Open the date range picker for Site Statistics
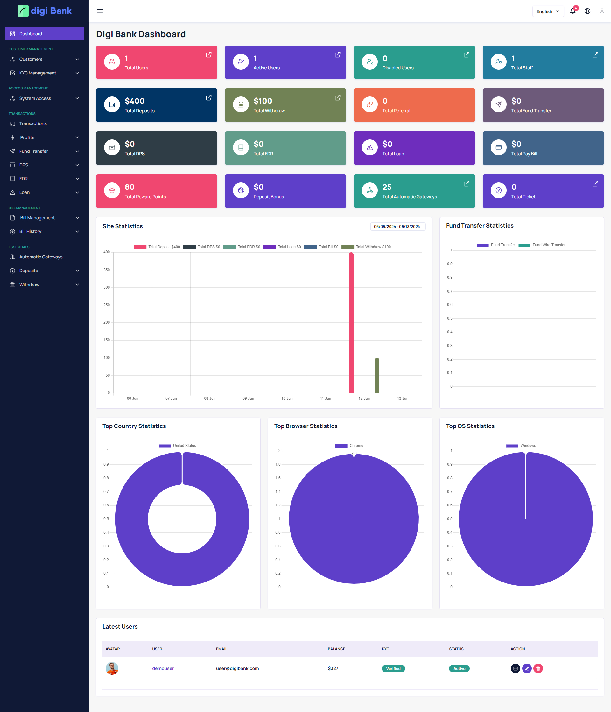This screenshot has height=712, width=611. tap(397, 227)
